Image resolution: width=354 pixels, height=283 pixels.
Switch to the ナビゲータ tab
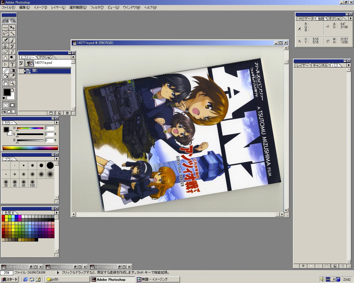(306, 19)
